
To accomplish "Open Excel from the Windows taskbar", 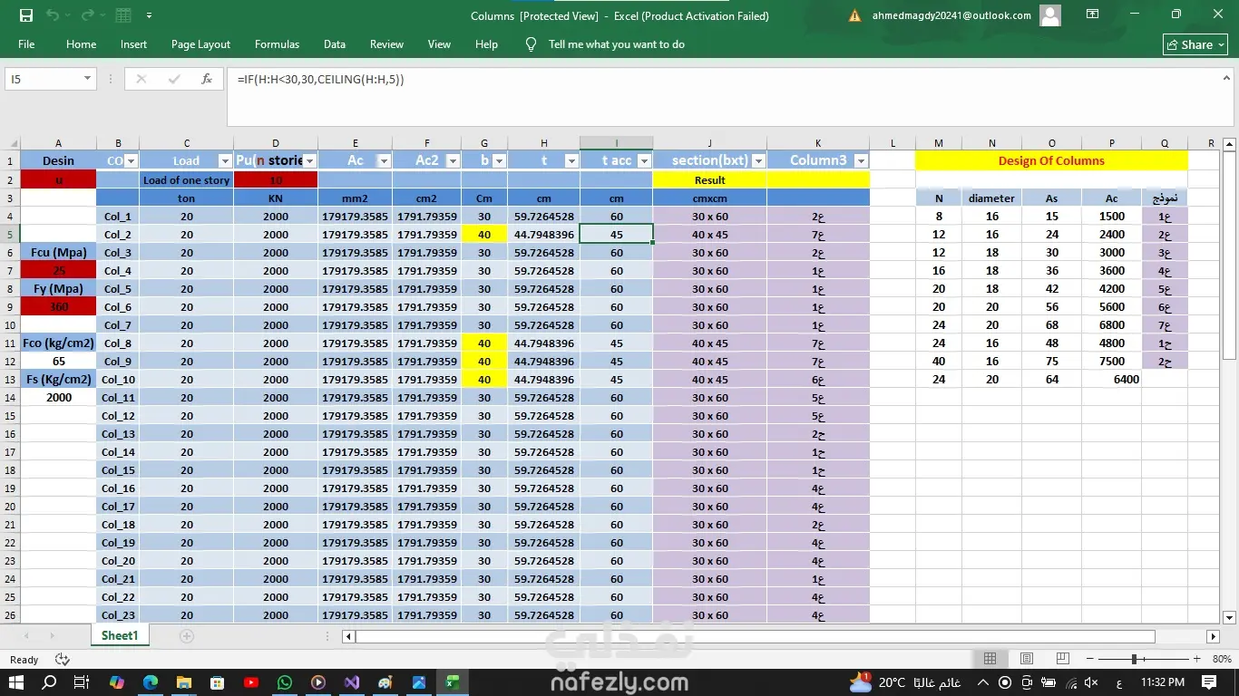I will click(x=452, y=682).
